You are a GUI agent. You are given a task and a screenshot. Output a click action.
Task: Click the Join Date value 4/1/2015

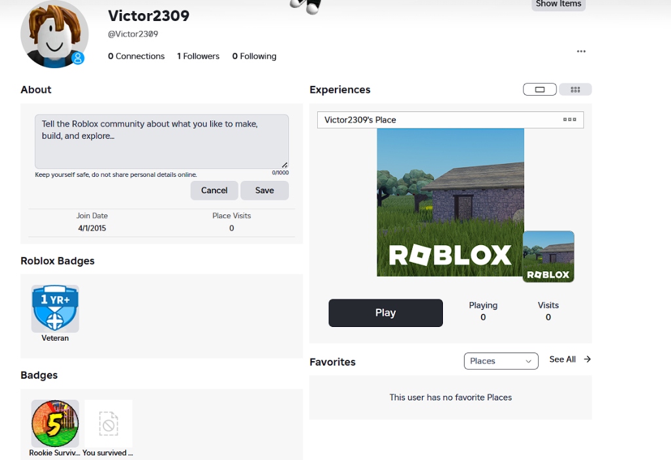coord(92,228)
